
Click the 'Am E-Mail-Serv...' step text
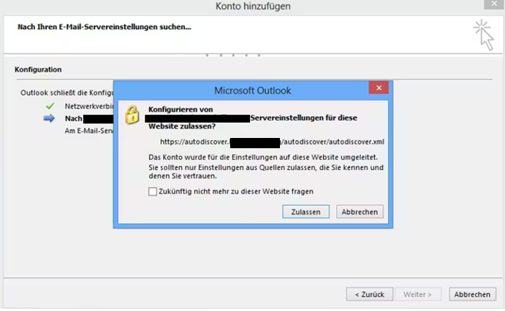pyautogui.click(x=88, y=131)
